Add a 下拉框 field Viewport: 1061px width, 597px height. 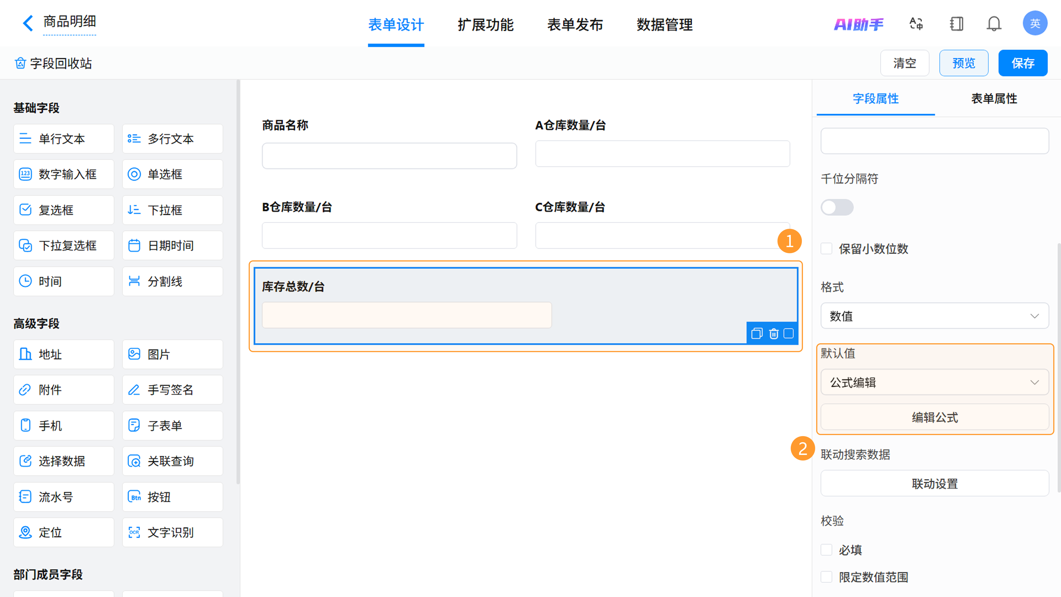(x=173, y=210)
